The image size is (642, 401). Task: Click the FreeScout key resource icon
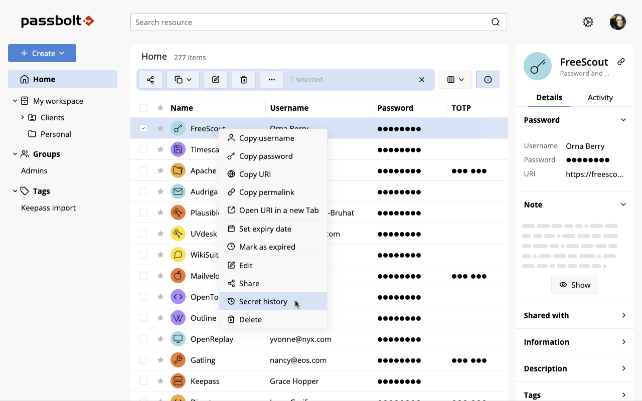pos(178,128)
